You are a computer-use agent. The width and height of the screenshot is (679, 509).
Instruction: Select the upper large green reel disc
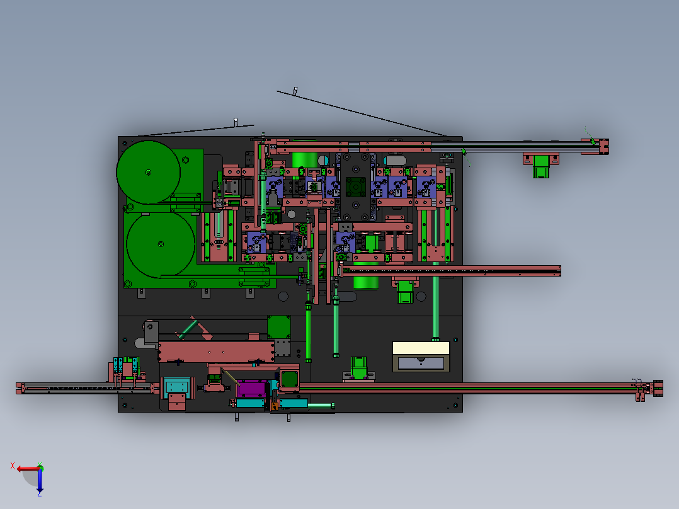tap(148, 172)
